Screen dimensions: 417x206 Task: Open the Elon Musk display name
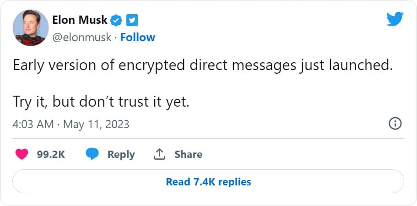click(80, 20)
